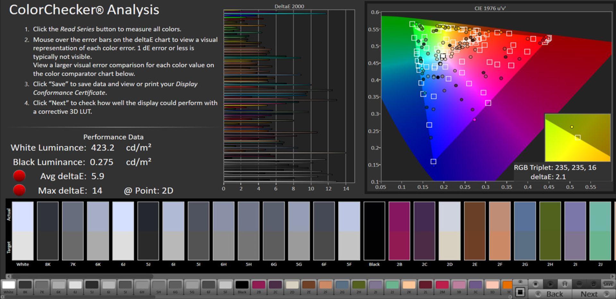Click right scroll arrow of swatch strip

[510, 297]
